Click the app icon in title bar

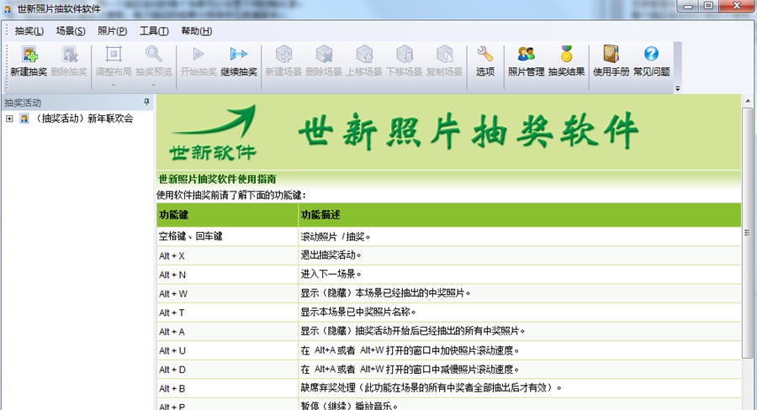(8, 8)
